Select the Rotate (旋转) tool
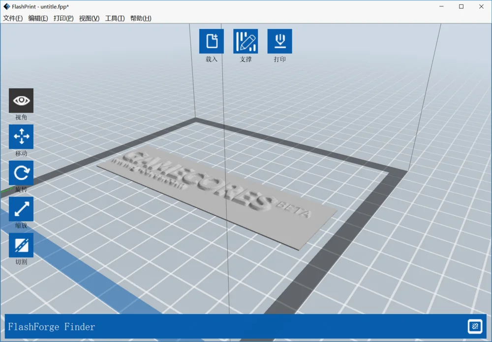492x342 pixels. pos(21,173)
